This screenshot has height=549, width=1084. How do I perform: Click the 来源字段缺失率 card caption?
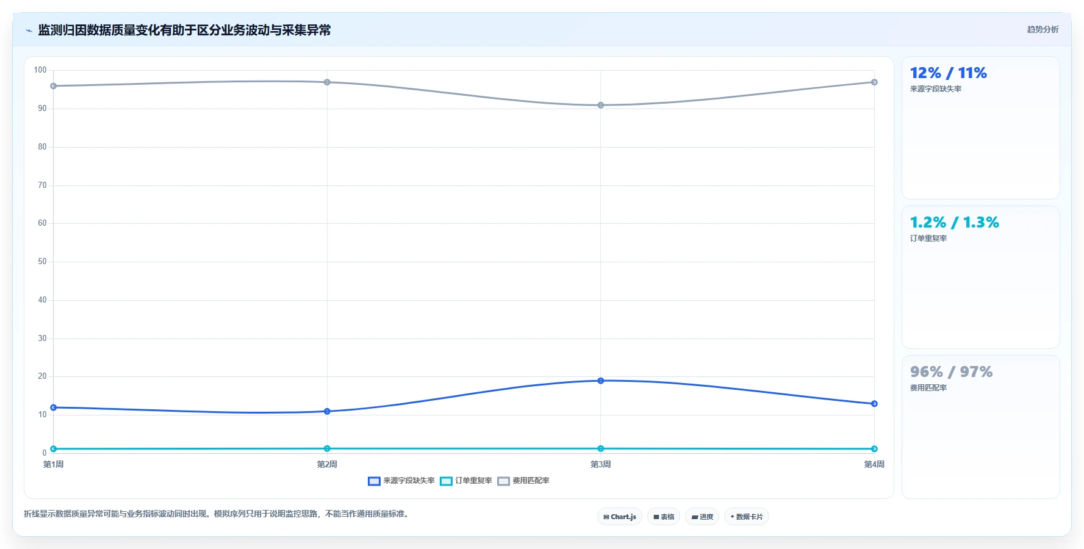click(x=936, y=89)
